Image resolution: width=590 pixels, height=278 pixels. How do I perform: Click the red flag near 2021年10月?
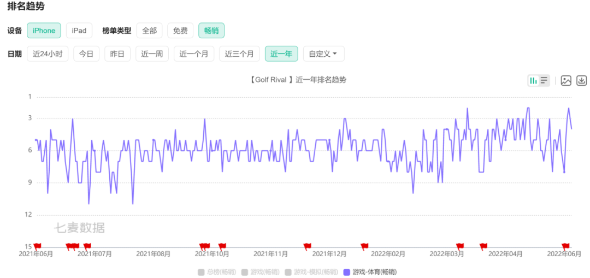222,246
